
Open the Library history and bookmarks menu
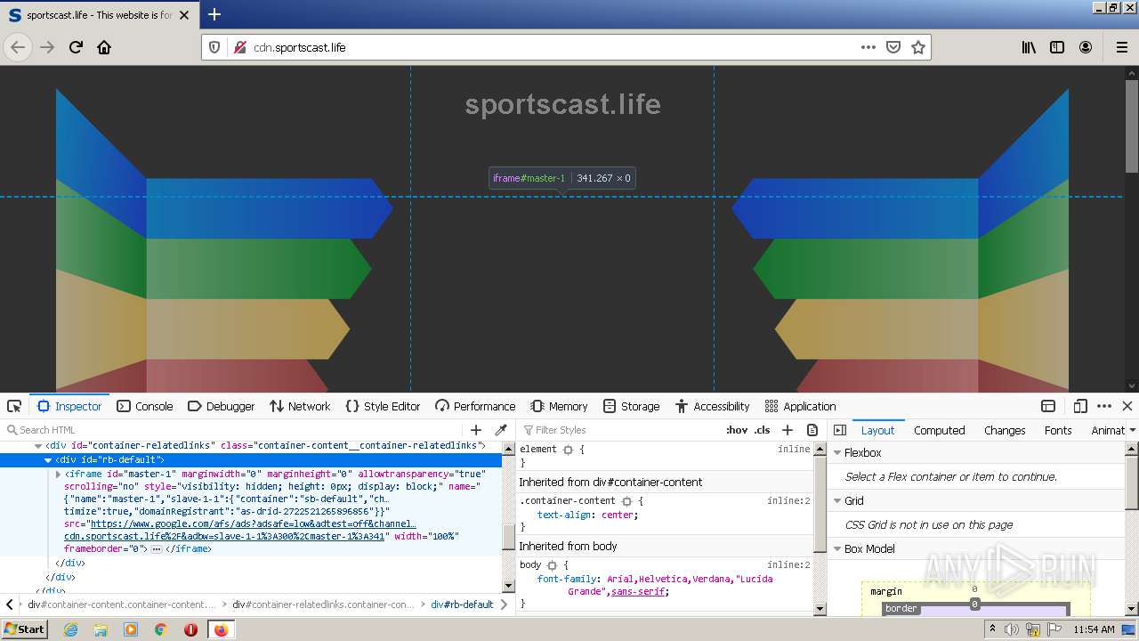coord(1029,47)
